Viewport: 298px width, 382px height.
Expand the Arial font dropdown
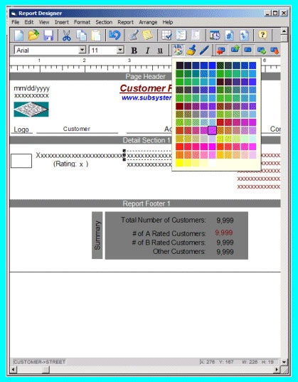83,50
